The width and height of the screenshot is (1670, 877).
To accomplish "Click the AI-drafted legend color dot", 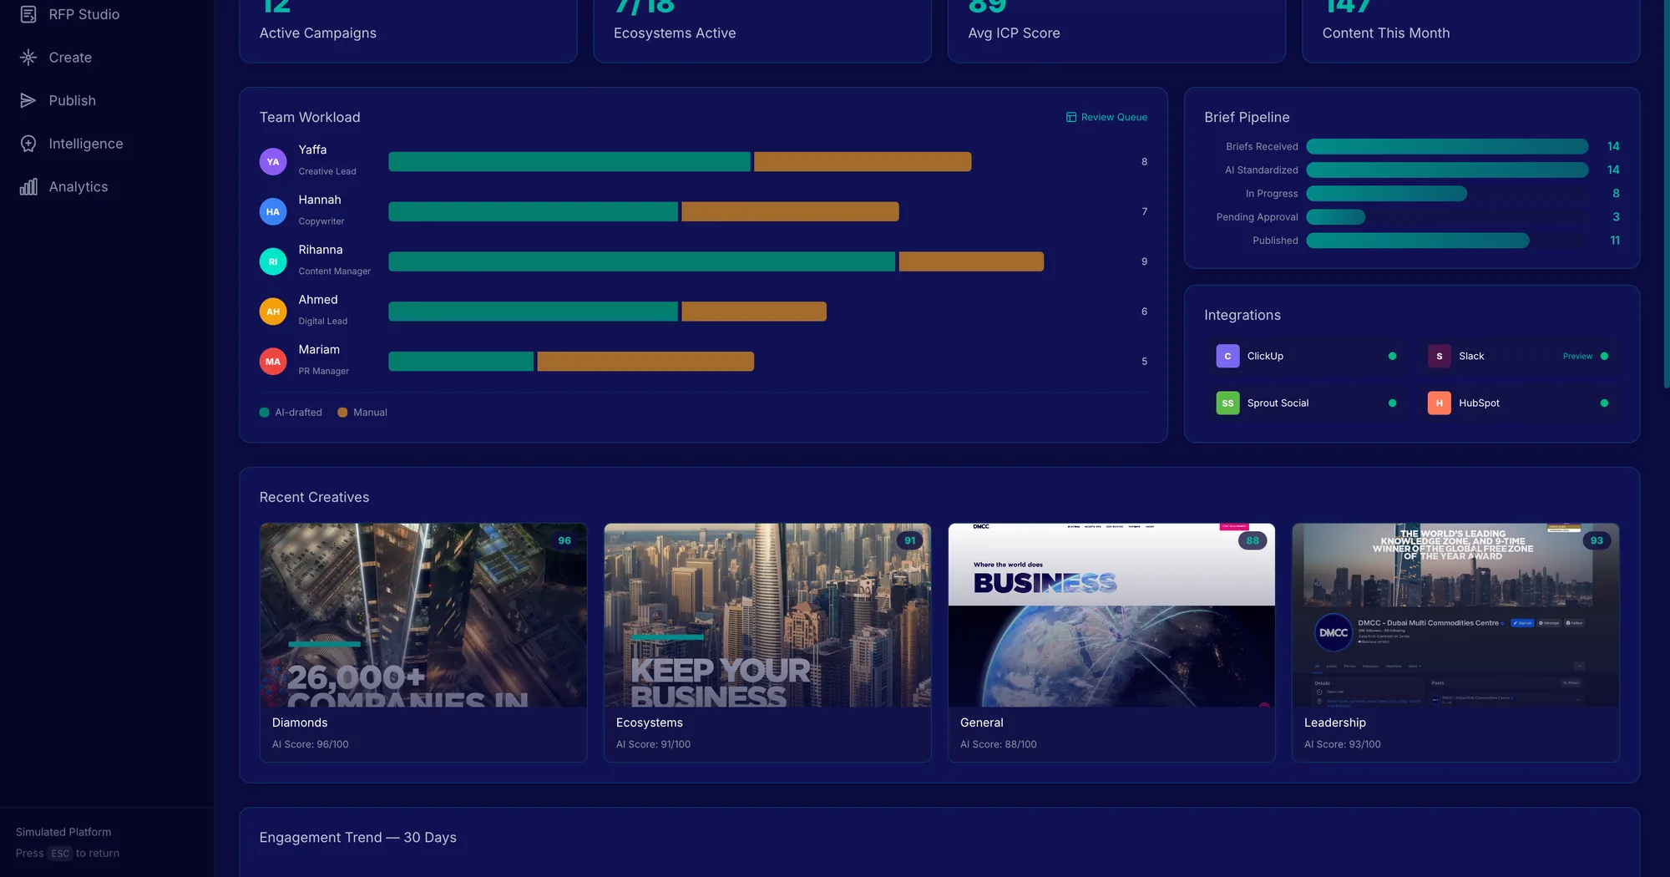I will (264, 413).
